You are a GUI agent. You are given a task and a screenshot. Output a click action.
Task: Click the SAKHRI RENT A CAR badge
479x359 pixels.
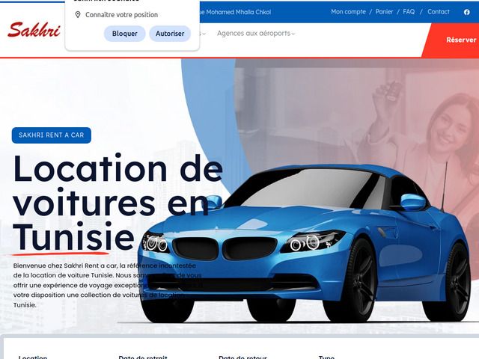click(52, 135)
